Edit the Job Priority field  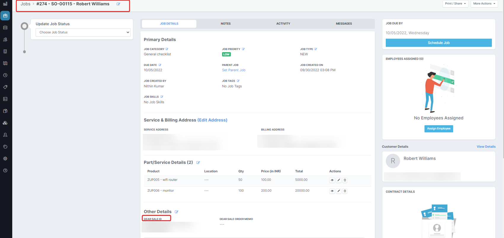tap(243, 49)
